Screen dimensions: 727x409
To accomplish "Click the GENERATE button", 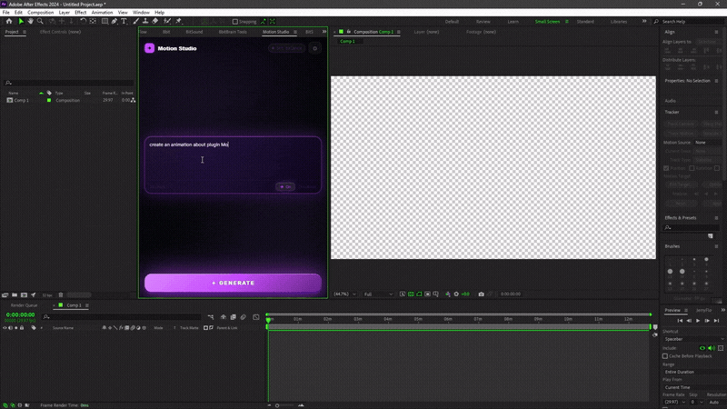I will coord(233,283).
